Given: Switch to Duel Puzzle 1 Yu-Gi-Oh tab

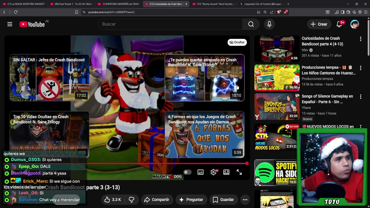Looking at the screenshot, I should click(x=71, y=4).
